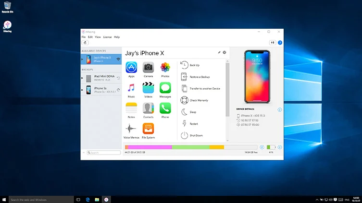Open the License menu
The image size is (362, 203).
(x=107, y=37)
